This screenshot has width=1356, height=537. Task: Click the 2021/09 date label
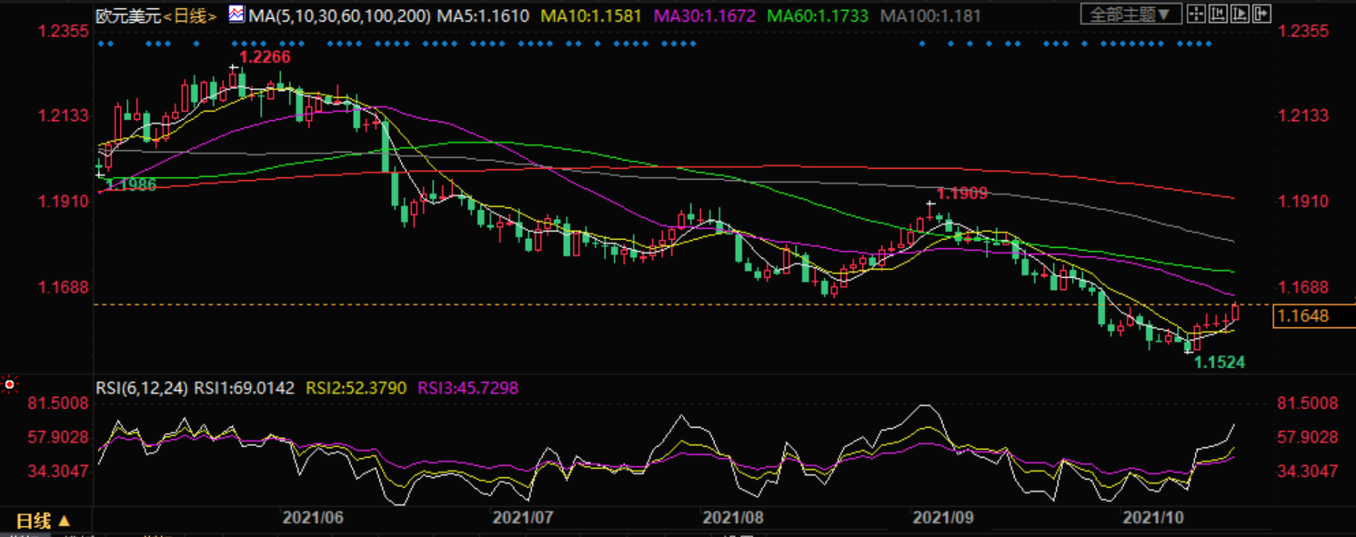click(x=943, y=518)
